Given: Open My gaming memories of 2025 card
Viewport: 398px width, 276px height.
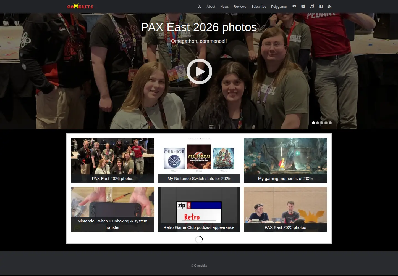Looking at the screenshot, I should 285,160.
